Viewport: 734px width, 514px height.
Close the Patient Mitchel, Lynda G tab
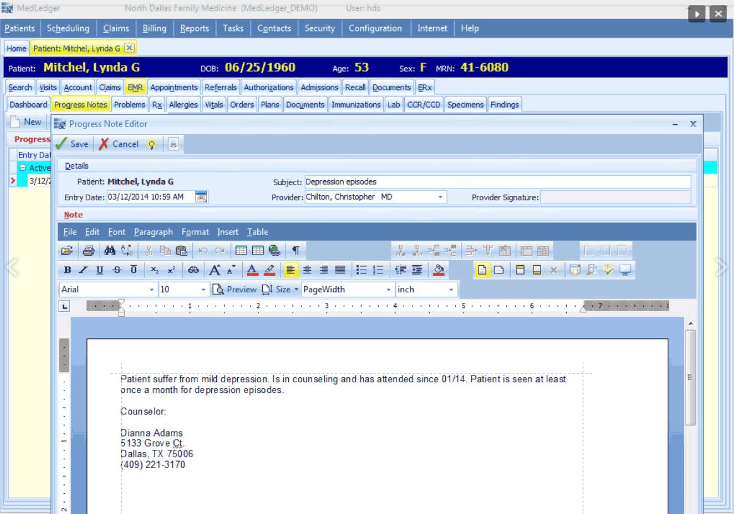click(x=130, y=48)
